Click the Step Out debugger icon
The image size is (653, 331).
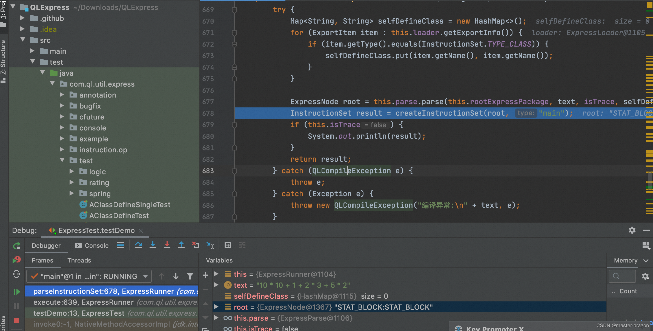point(181,246)
